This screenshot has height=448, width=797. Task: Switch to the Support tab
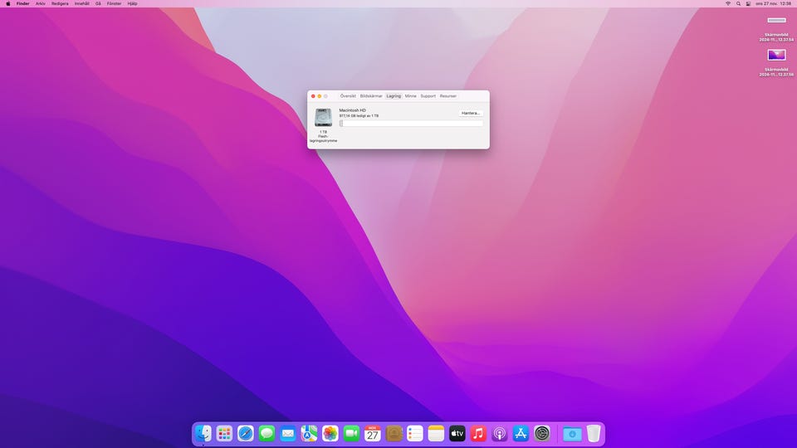[428, 96]
